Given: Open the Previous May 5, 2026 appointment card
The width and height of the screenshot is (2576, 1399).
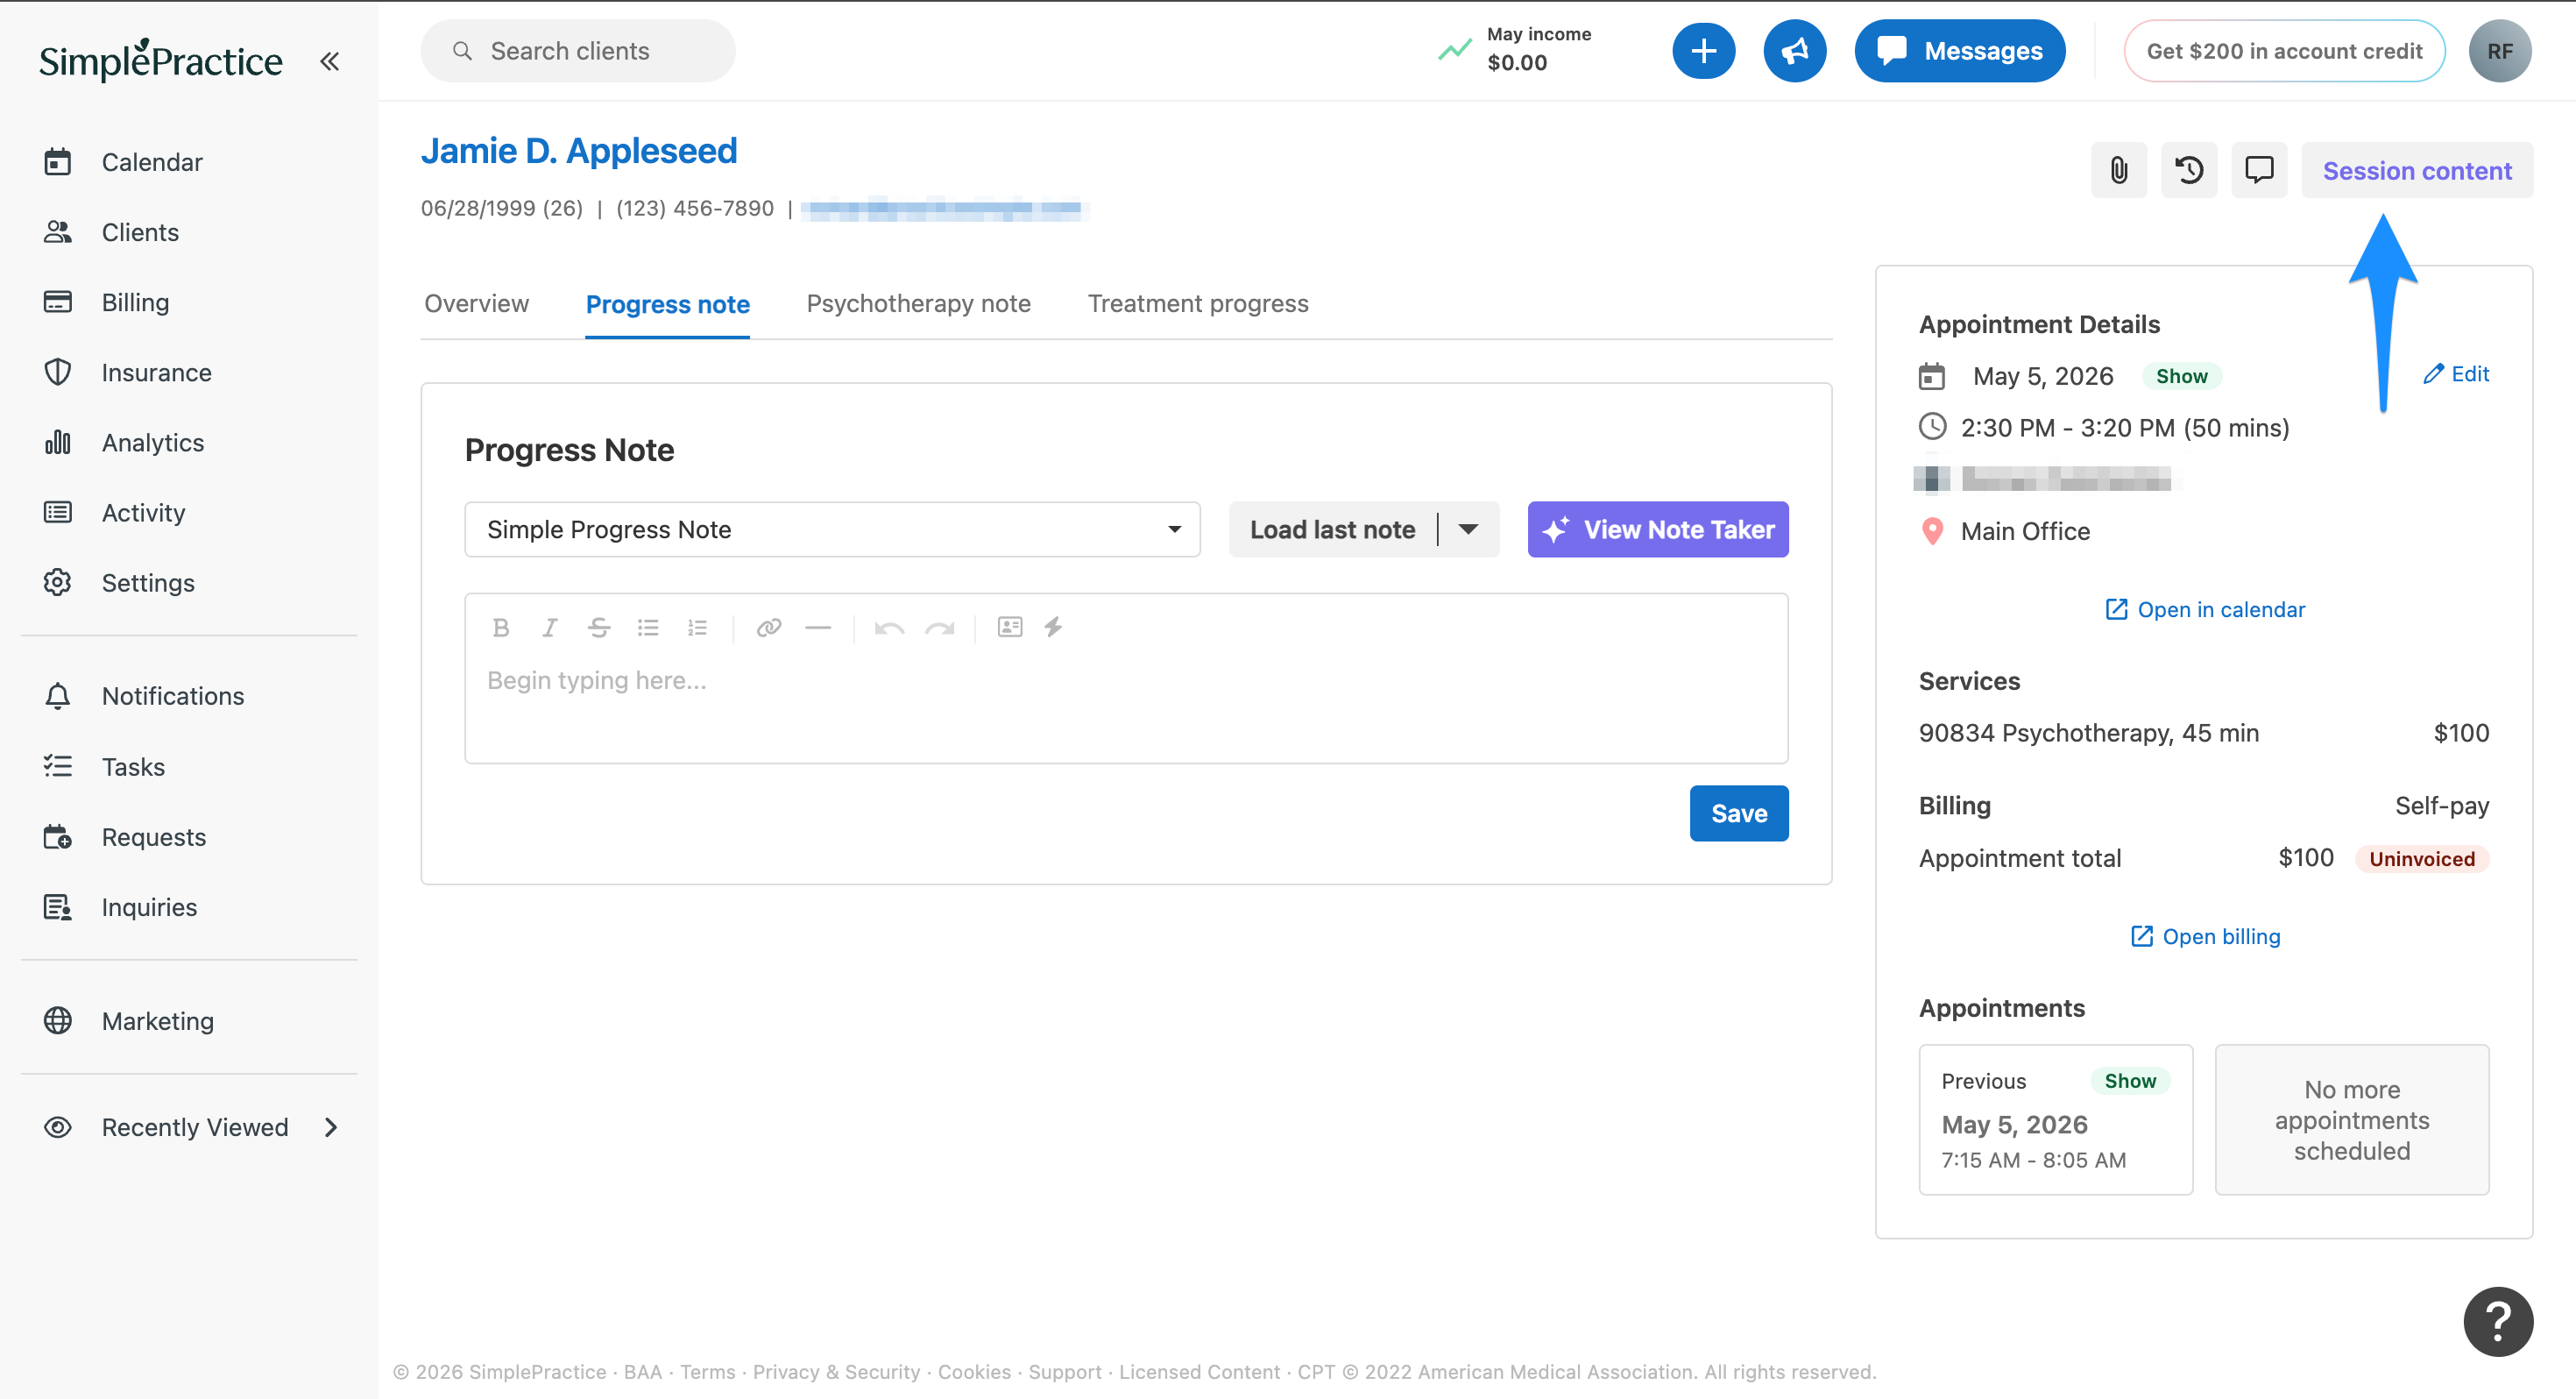Looking at the screenshot, I should click(x=2055, y=1119).
